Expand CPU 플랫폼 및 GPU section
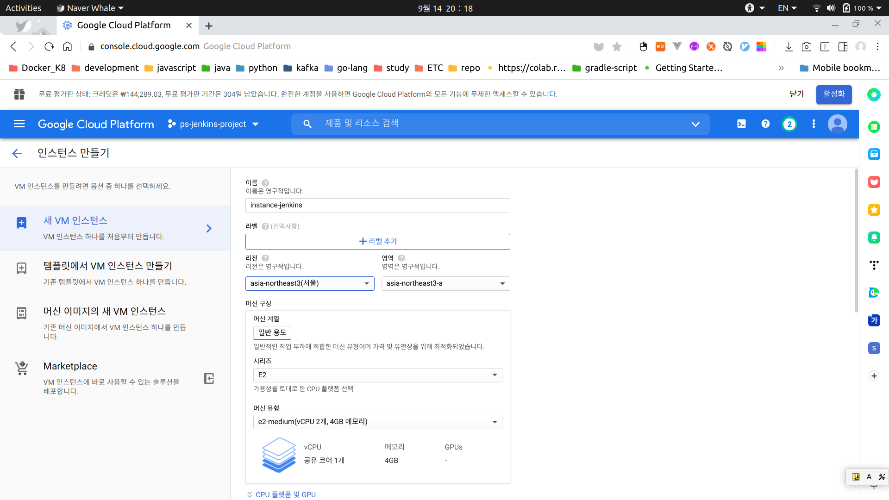 point(282,494)
